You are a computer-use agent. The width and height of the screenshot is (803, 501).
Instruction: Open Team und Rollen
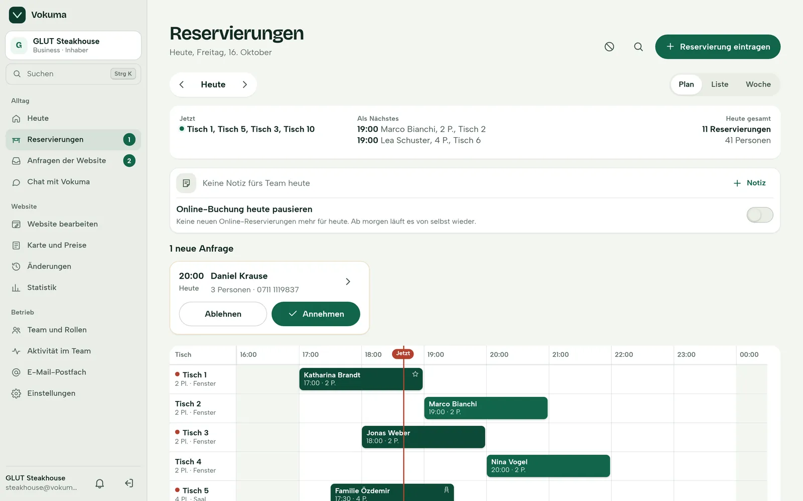point(73,330)
